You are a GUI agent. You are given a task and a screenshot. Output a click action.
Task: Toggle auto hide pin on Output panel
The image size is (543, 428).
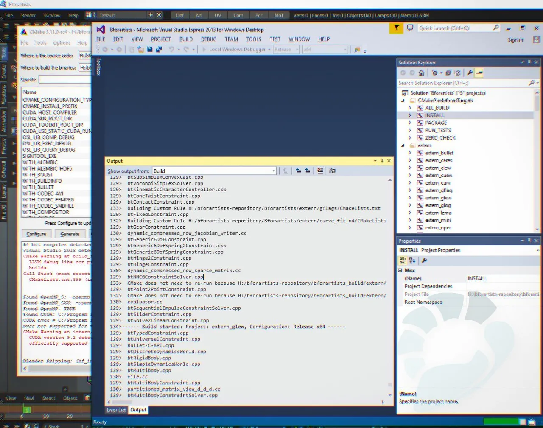click(382, 161)
